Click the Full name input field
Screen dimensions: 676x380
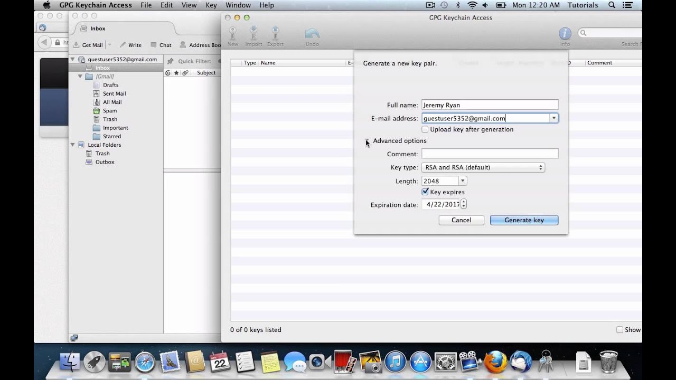click(490, 105)
